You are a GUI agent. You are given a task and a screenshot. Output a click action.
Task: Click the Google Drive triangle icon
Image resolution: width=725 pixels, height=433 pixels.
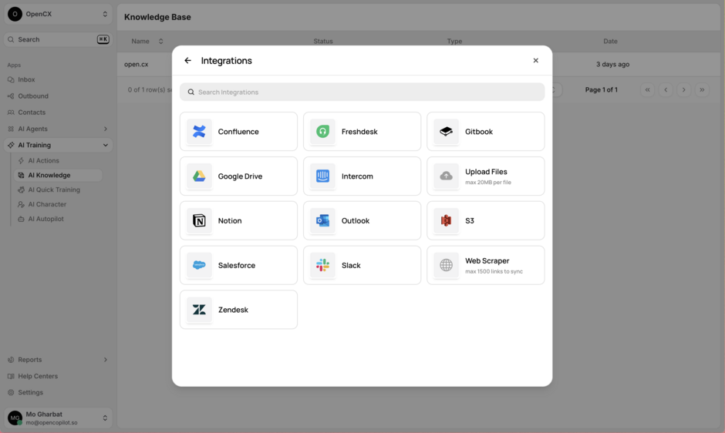[199, 176]
